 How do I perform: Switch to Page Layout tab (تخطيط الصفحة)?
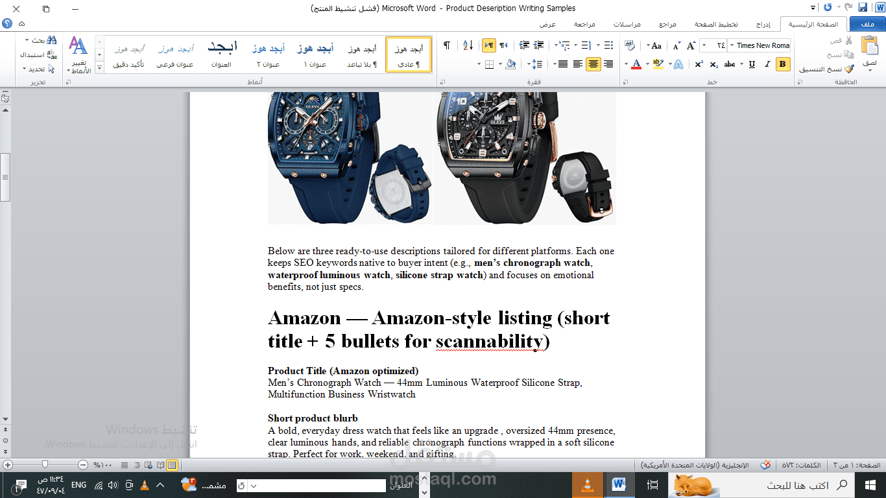coord(716,24)
